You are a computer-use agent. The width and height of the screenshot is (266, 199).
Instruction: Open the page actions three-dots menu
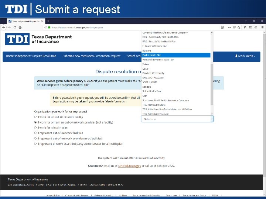229,27
